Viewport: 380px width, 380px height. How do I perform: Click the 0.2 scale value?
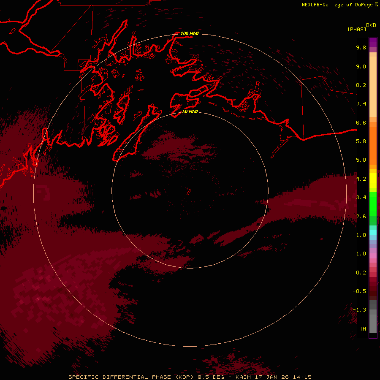(x=361, y=273)
